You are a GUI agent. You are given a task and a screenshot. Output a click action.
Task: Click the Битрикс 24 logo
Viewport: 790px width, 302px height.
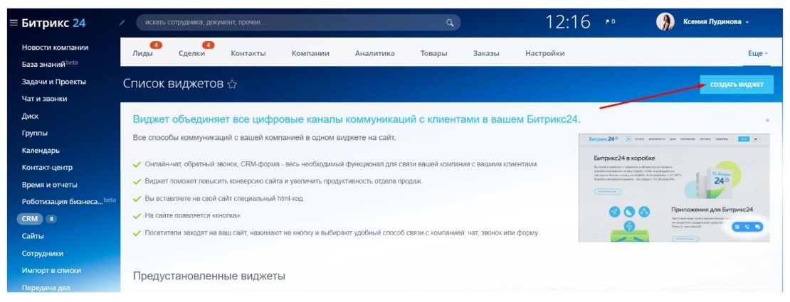(53, 23)
